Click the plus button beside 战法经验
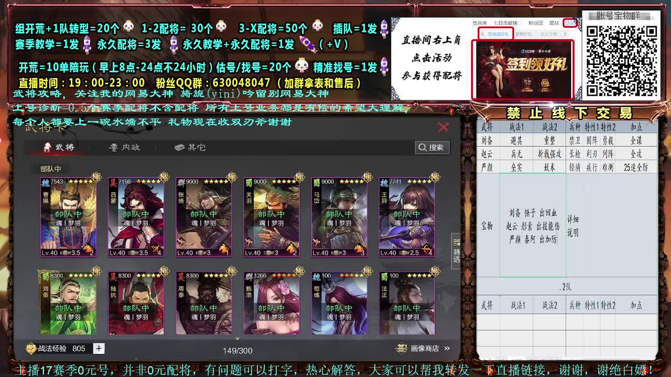671x377 pixels. [x=99, y=348]
